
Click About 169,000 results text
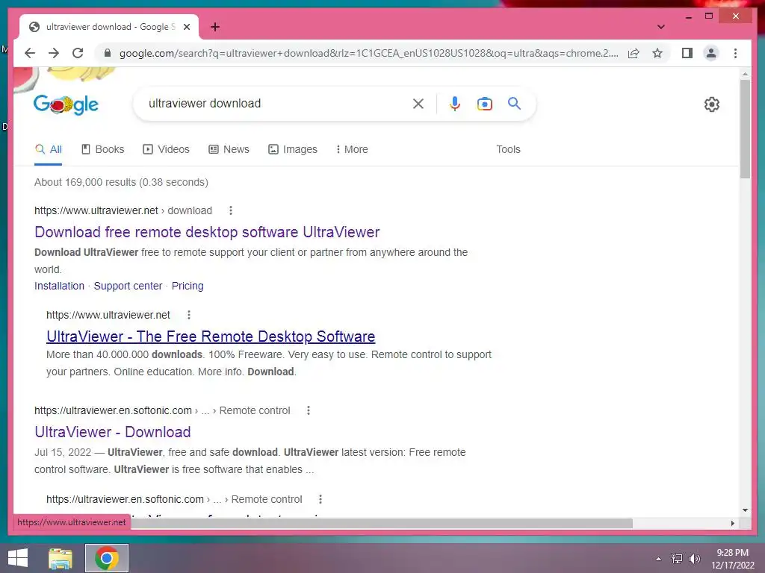tap(121, 182)
